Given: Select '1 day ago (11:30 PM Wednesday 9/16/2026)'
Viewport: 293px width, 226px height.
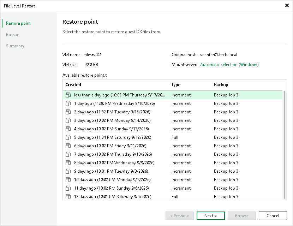Looking at the screenshot, I should [x=173, y=103].
